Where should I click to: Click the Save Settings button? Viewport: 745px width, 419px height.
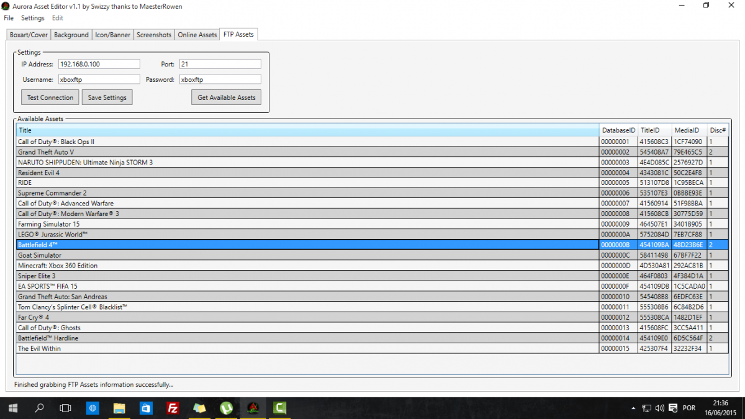pyautogui.click(x=107, y=97)
